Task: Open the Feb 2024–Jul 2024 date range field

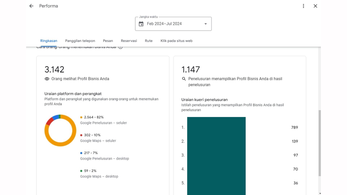Action: [173, 24]
